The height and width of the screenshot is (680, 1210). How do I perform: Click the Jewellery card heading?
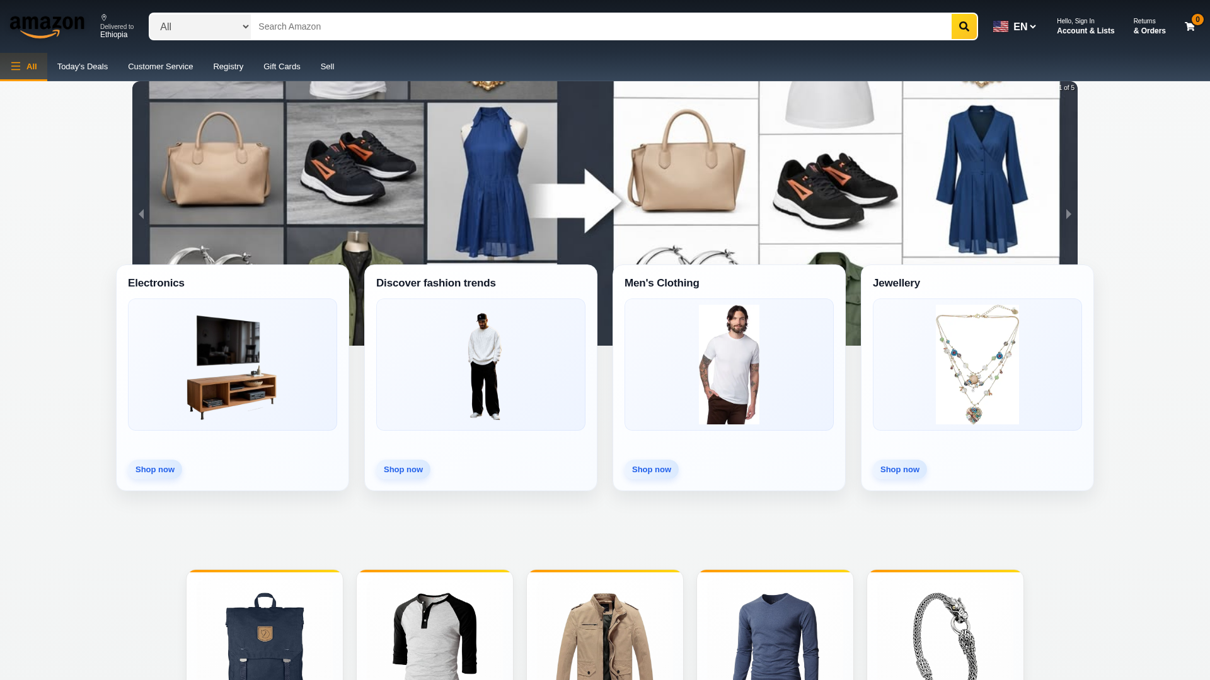tap(896, 283)
